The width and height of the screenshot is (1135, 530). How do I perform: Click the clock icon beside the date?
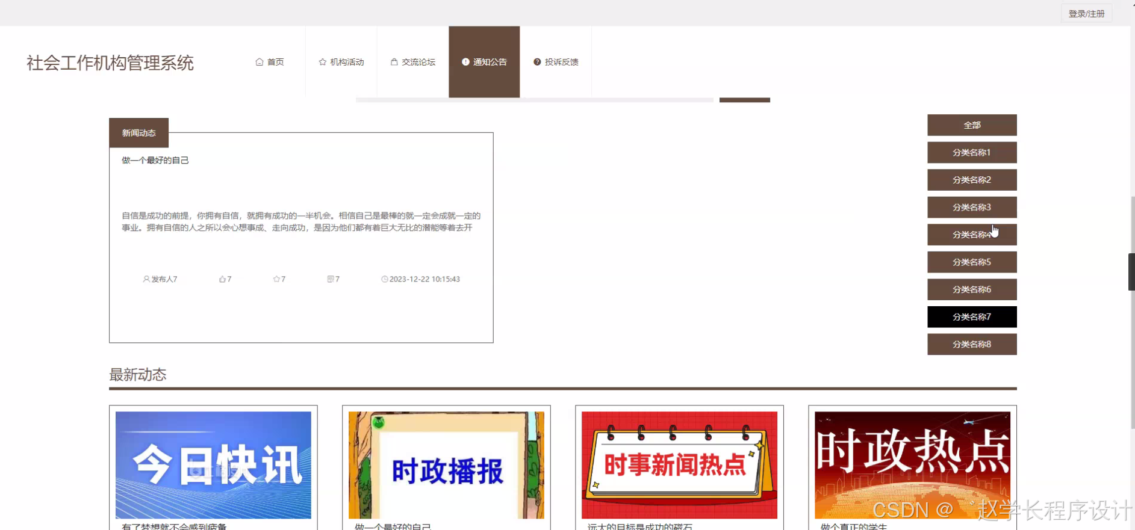(x=385, y=279)
